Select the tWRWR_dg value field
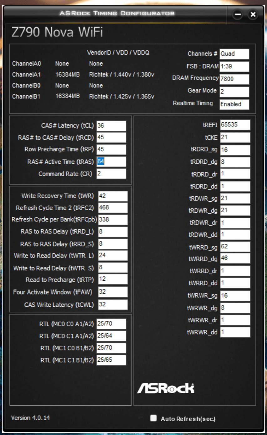 coord(235,308)
